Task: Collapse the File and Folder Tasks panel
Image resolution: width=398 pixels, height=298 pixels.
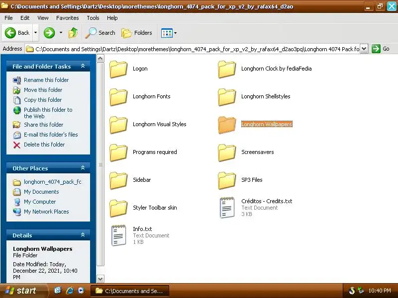Action: click(x=83, y=66)
